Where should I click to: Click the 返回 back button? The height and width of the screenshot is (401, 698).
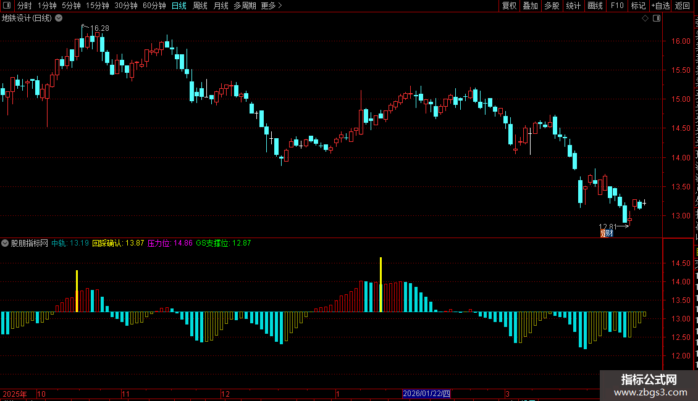[x=683, y=6]
